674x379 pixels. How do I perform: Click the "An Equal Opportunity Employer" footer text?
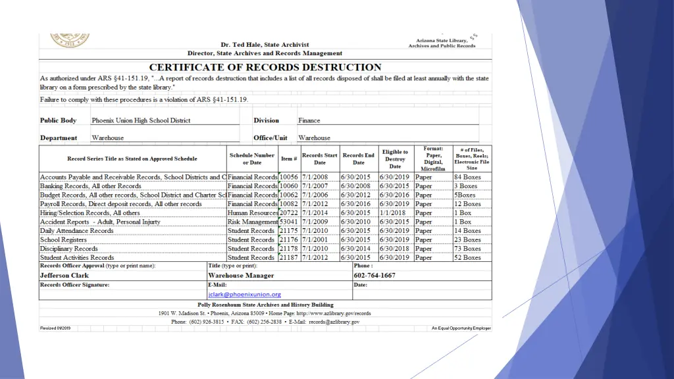click(x=461, y=328)
